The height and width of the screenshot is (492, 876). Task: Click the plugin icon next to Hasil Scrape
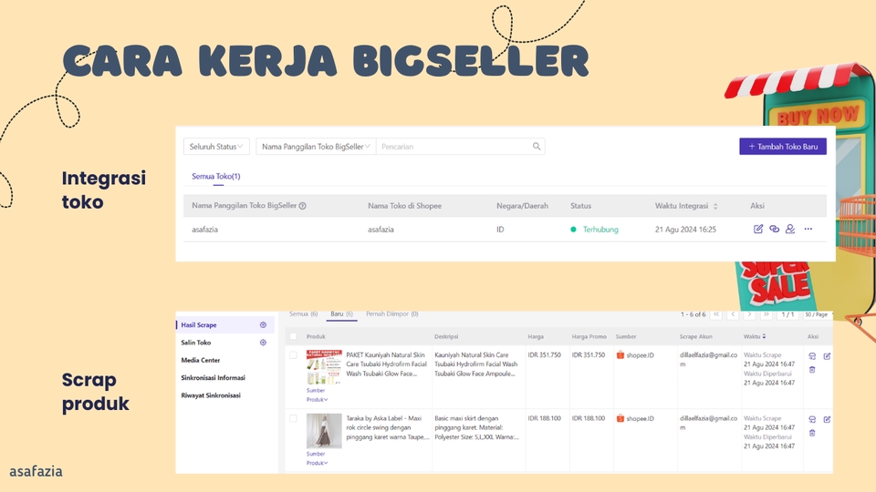pyautogui.click(x=263, y=324)
